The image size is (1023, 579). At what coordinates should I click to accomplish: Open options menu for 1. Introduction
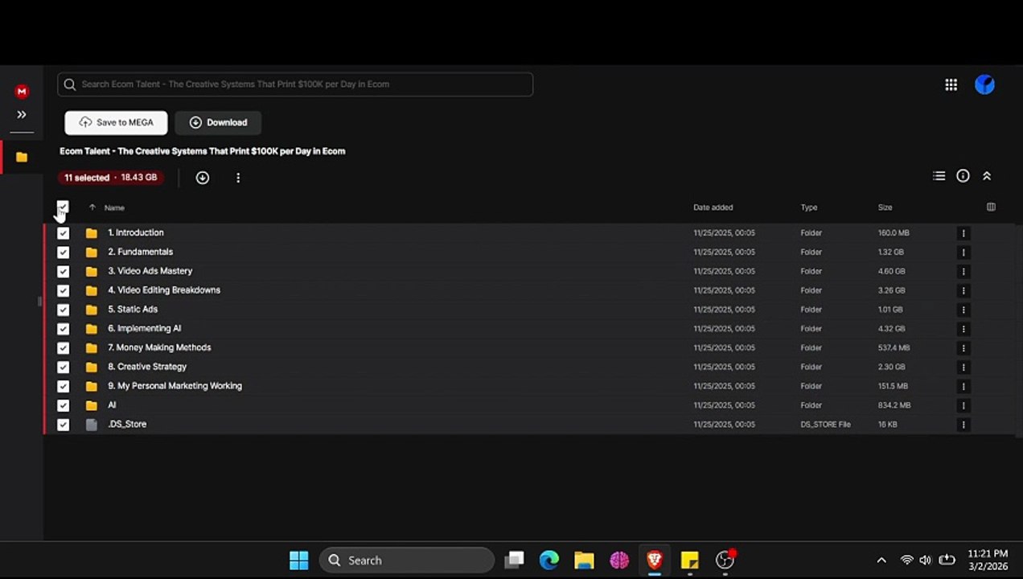pyautogui.click(x=963, y=233)
